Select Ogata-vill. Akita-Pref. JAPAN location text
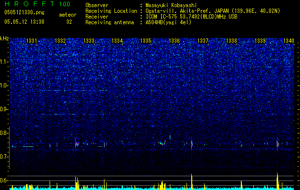Image resolution: width=300 pixels, height=190 pixels. point(213,11)
